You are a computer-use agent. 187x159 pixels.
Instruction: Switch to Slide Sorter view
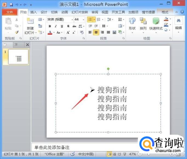[115, 154]
